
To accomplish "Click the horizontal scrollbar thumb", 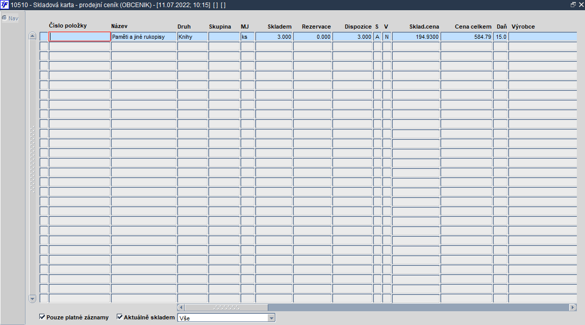I will (226, 308).
